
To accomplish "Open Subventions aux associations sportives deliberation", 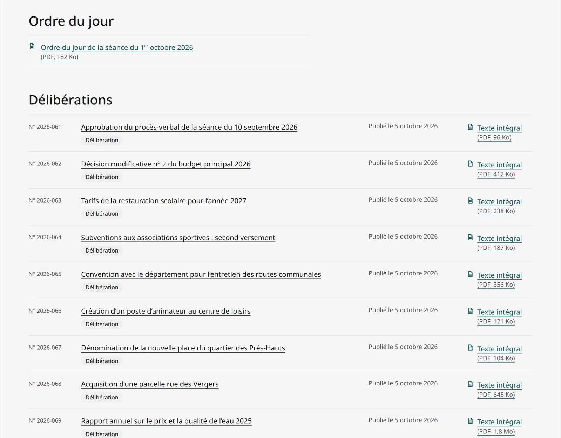I will point(178,238).
